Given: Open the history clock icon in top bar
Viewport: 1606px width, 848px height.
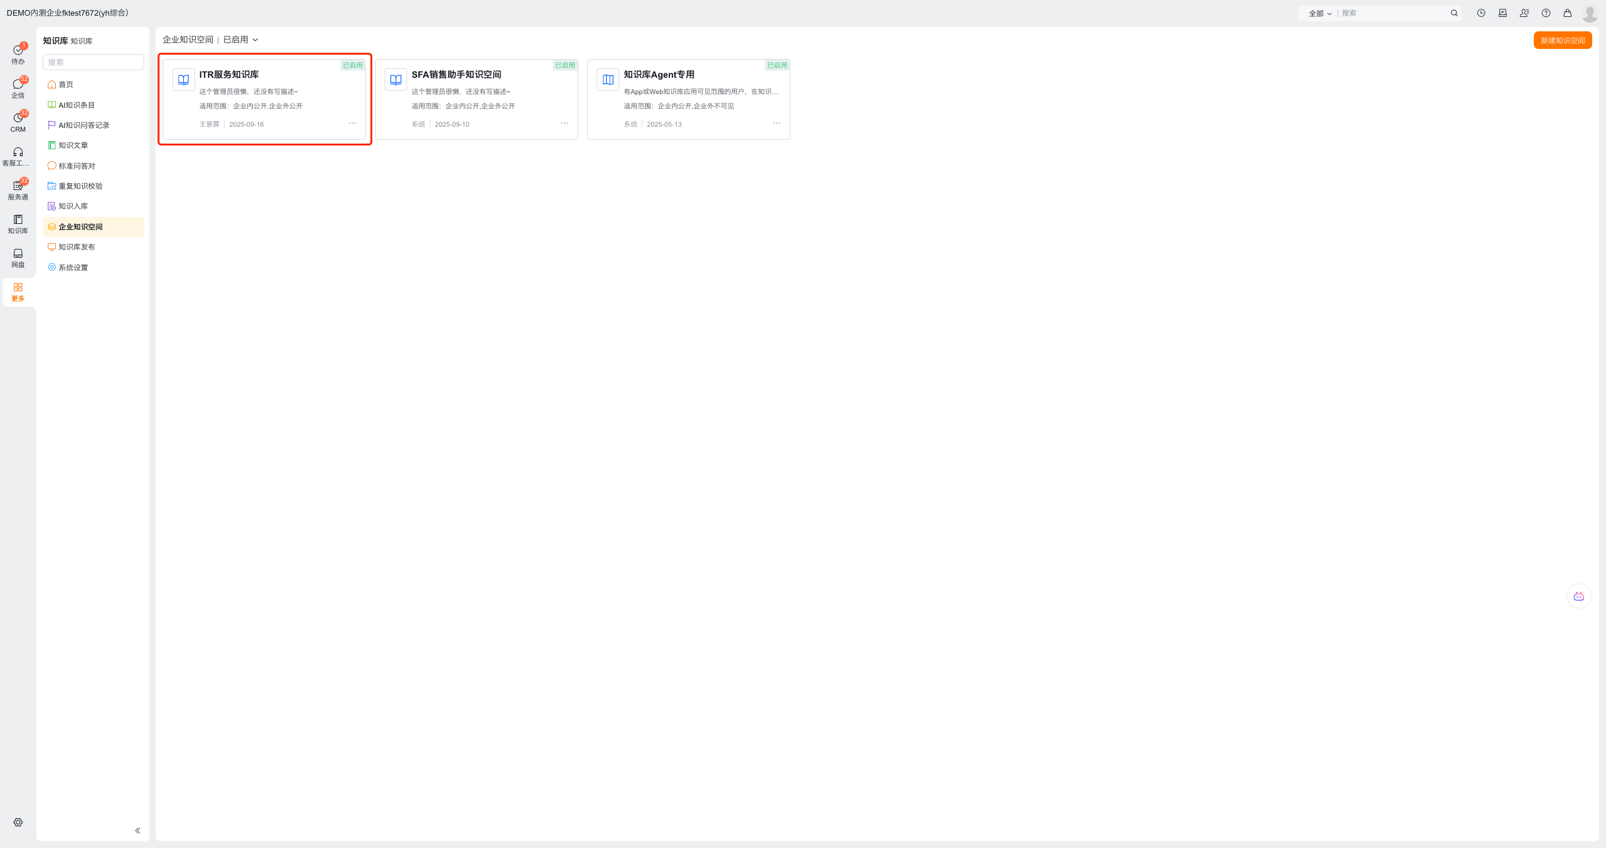Looking at the screenshot, I should [x=1481, y=13].
